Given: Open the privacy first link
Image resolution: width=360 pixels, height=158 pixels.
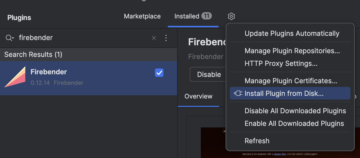Looking at the screenshot, I should click(x=280, y=154).
